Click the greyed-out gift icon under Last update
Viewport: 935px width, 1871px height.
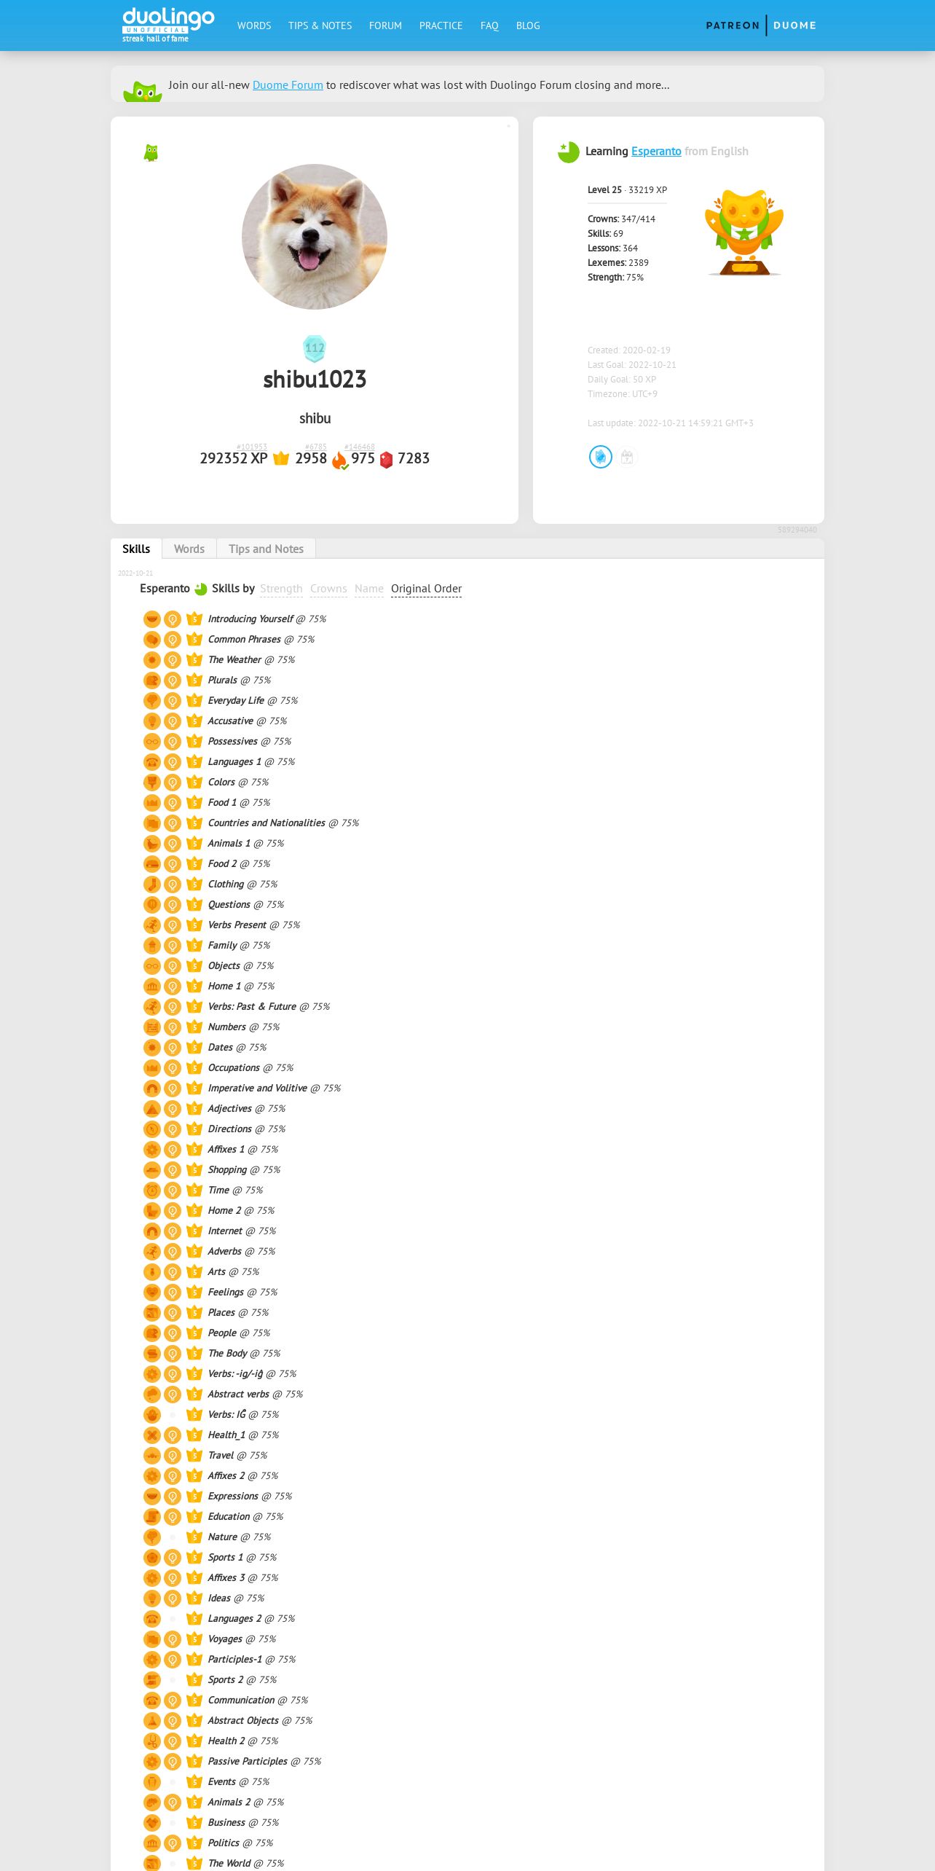627,458
